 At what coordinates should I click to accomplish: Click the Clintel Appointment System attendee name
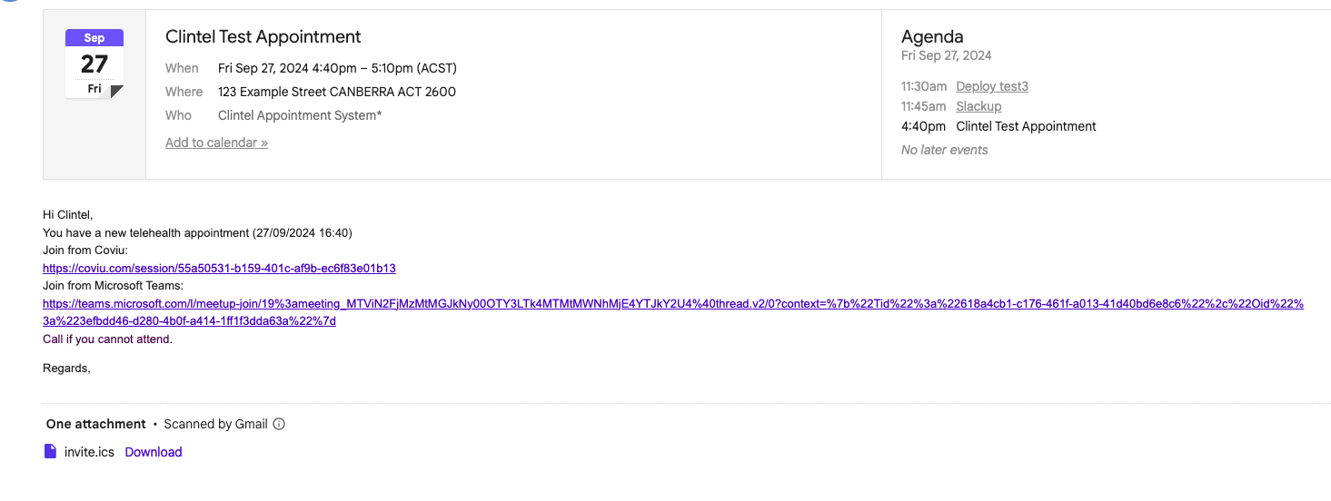300,115
